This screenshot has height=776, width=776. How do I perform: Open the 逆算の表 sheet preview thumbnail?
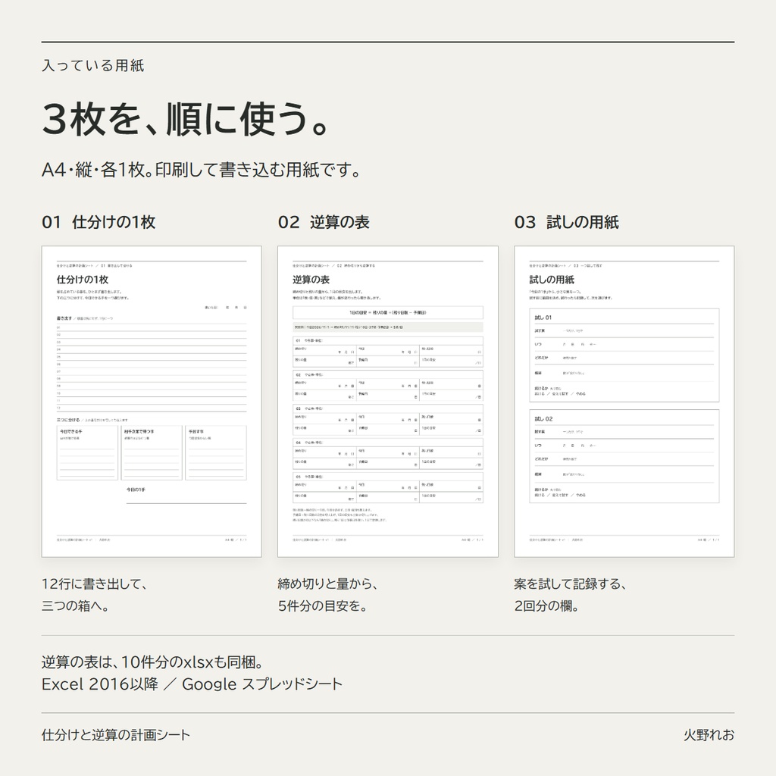click(x=388, y=402)
